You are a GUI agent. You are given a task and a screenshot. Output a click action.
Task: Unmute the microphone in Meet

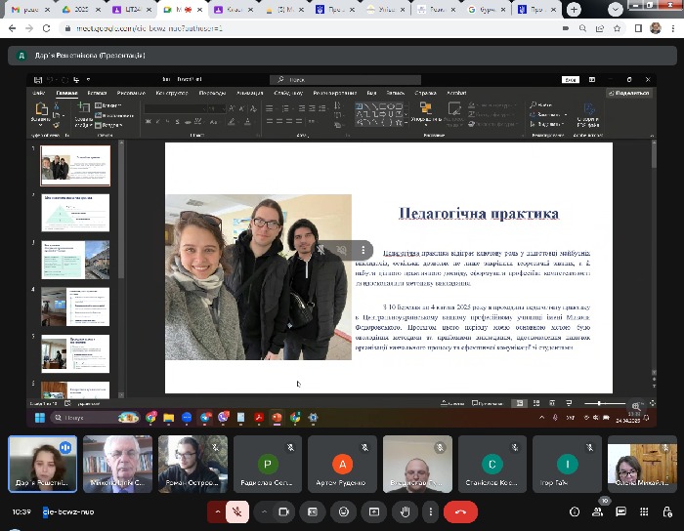point(236,511)
